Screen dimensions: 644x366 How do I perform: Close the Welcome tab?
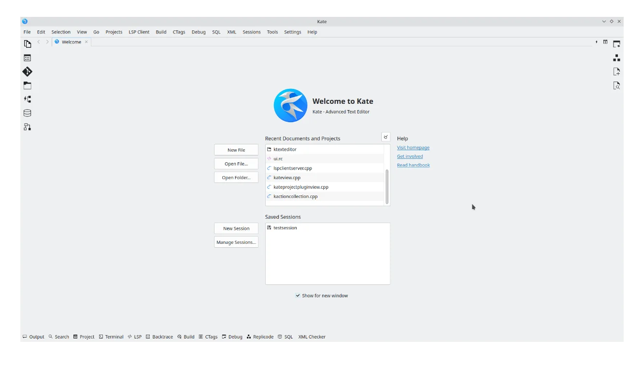tap(86, 42)
